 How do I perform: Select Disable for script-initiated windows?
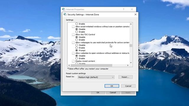[76, 29]
